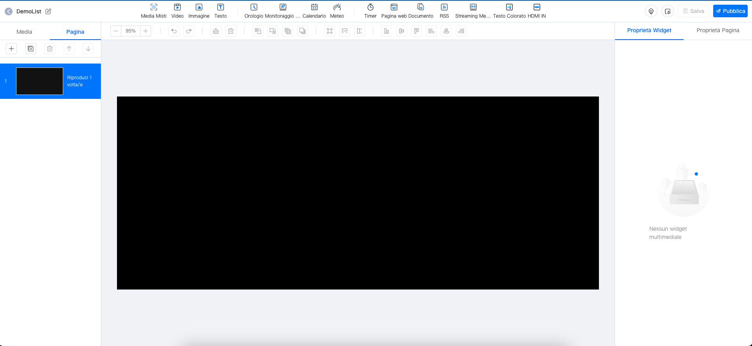Switch to the Media tab

(x=24, y=32)
